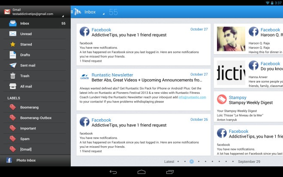Click the Starred star icon in sidebar
The image size is (283, 177).
click(12, 44)
